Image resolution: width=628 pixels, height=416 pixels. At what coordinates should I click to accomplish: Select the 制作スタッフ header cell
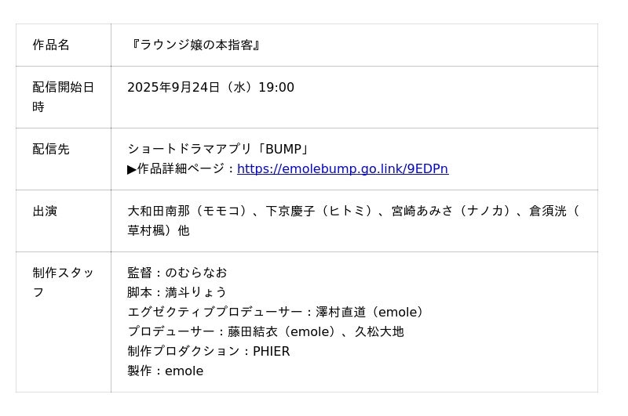click(x=63, y=283)
